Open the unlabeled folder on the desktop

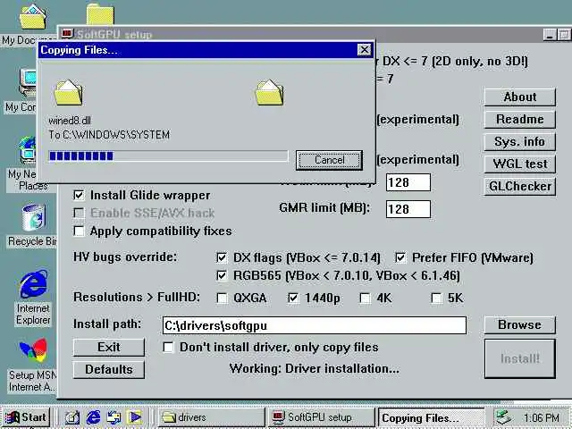click(x=100, y=14)
